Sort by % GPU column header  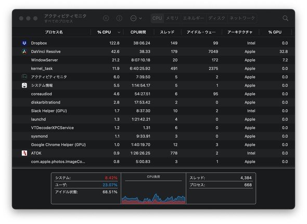coord(275,32)
